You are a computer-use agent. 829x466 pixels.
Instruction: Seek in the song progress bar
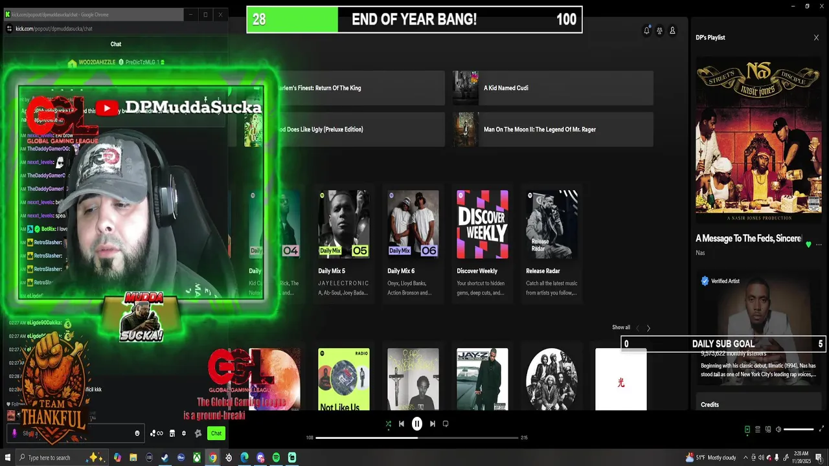coord(417,438)
